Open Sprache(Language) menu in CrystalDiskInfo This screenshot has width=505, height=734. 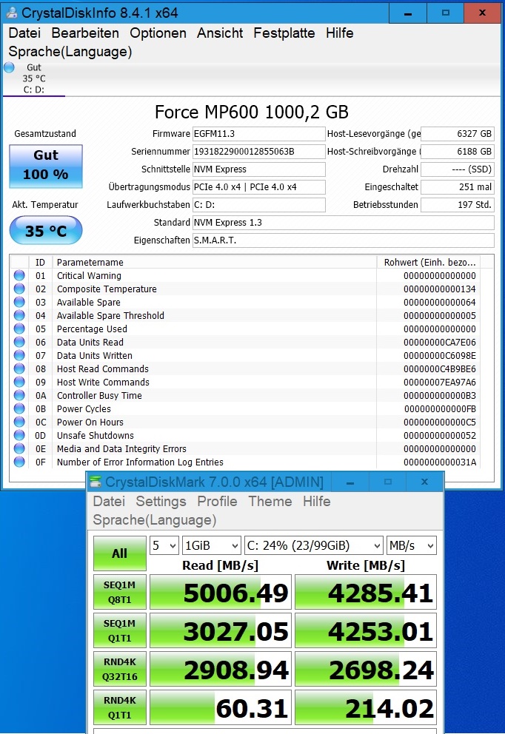[x=70, y=52]
